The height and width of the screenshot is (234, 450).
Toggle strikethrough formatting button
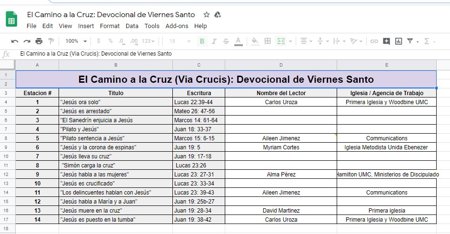226,41
